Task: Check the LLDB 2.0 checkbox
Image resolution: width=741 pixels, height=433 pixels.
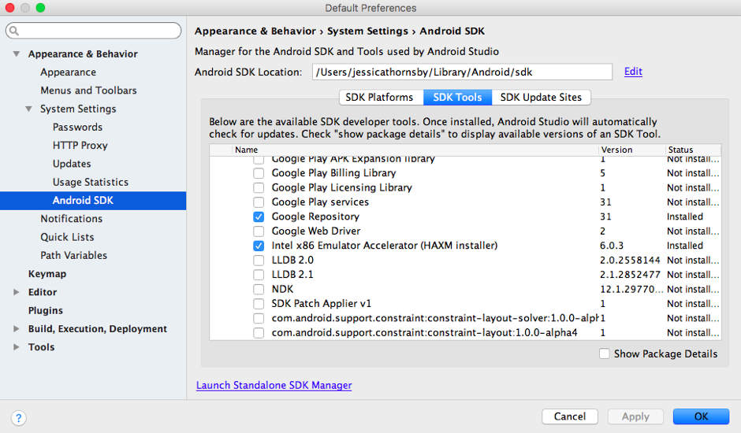Action: [259, 260]
